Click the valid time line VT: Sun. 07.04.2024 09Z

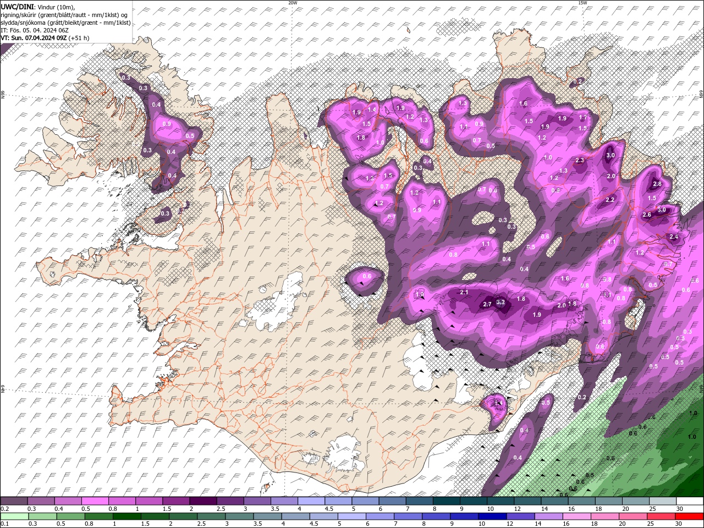[x=34, y=38]
